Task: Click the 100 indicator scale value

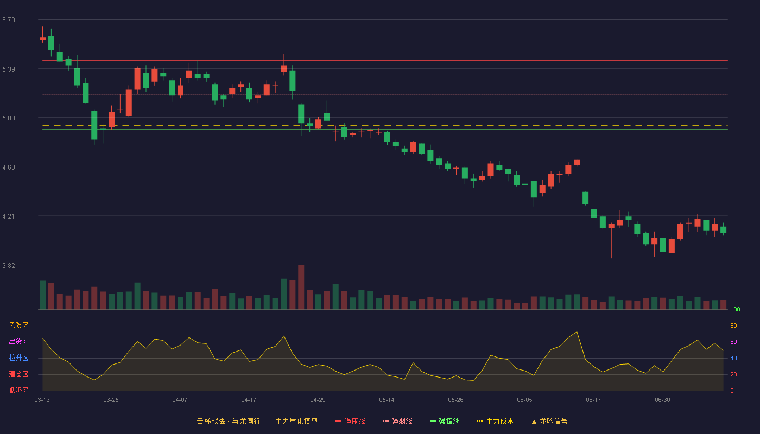Action: (x=735, y=310)
